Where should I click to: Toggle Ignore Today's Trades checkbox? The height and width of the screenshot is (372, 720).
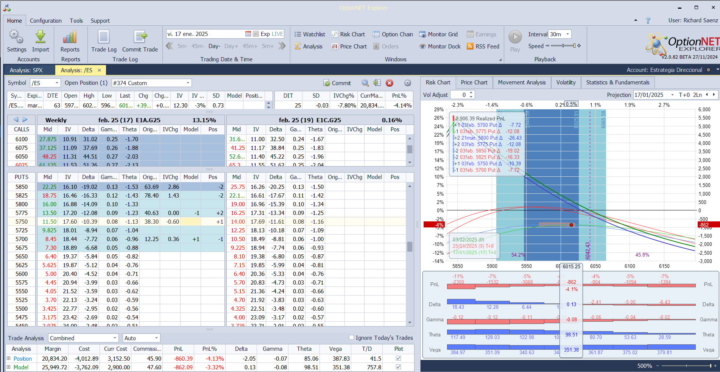pos(351,338)
